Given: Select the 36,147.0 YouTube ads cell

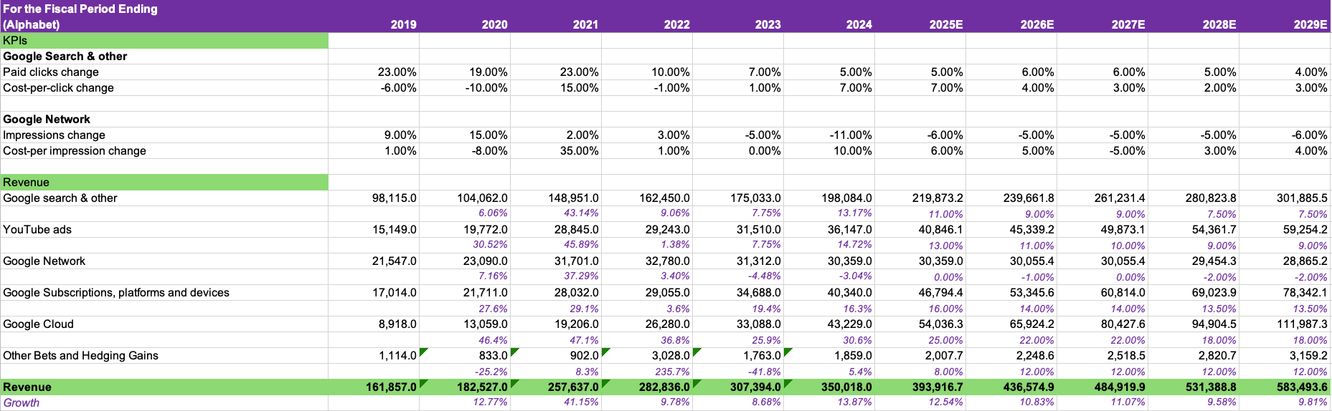Looking at the screenshot, I should [849, 230].
